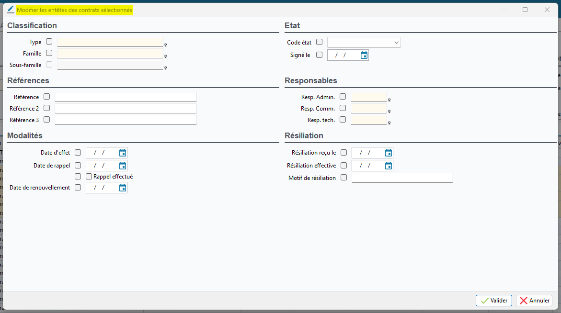561x313 pixels.
Task: Enable the Type checkbox
Action: pyautogui.click(x=49, y=42)
